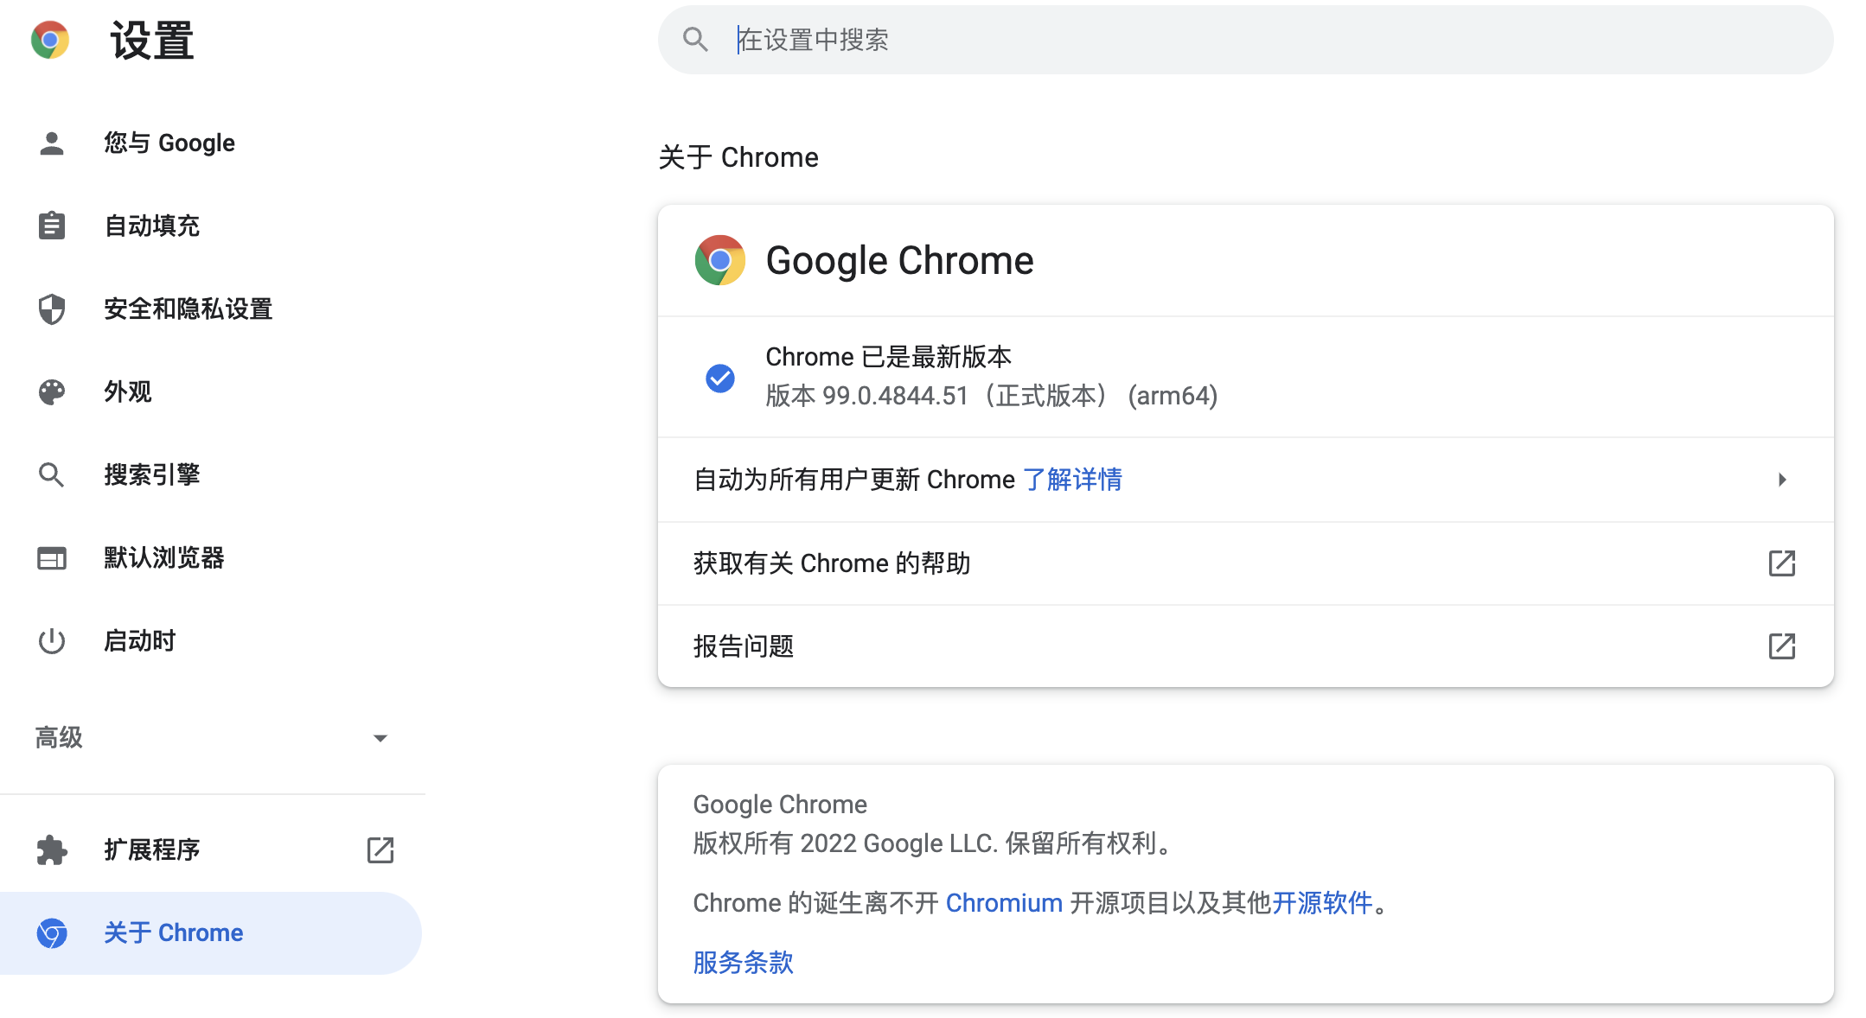Expand the 高级 section arrow
Screen dimensions: 1866x1018
tap(380, 738)
